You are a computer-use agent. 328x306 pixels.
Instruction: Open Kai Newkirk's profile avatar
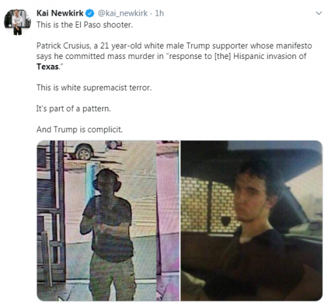pyautogui.click(x=17, y=22)
